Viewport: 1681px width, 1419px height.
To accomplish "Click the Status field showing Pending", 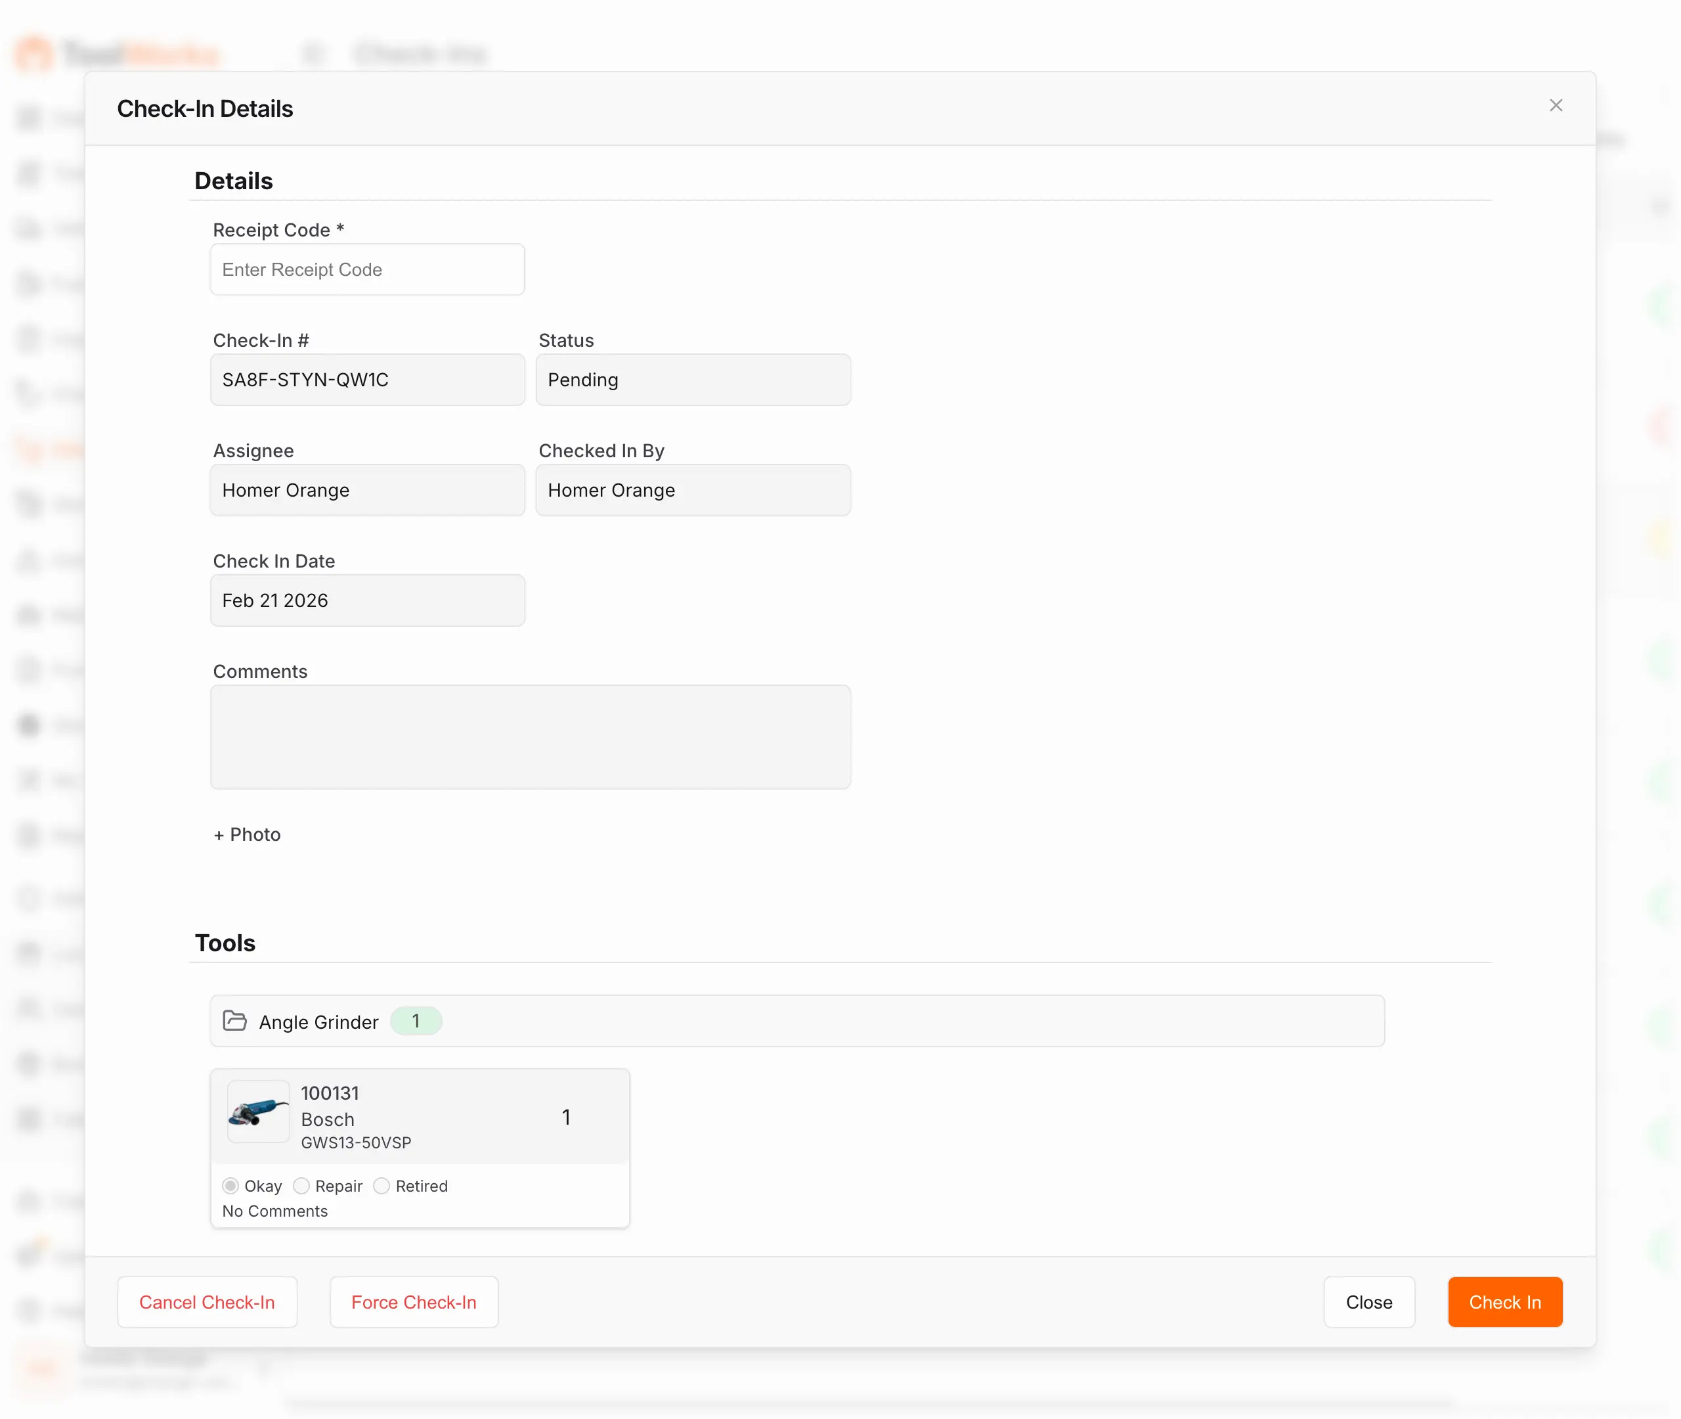I will 693,380.
